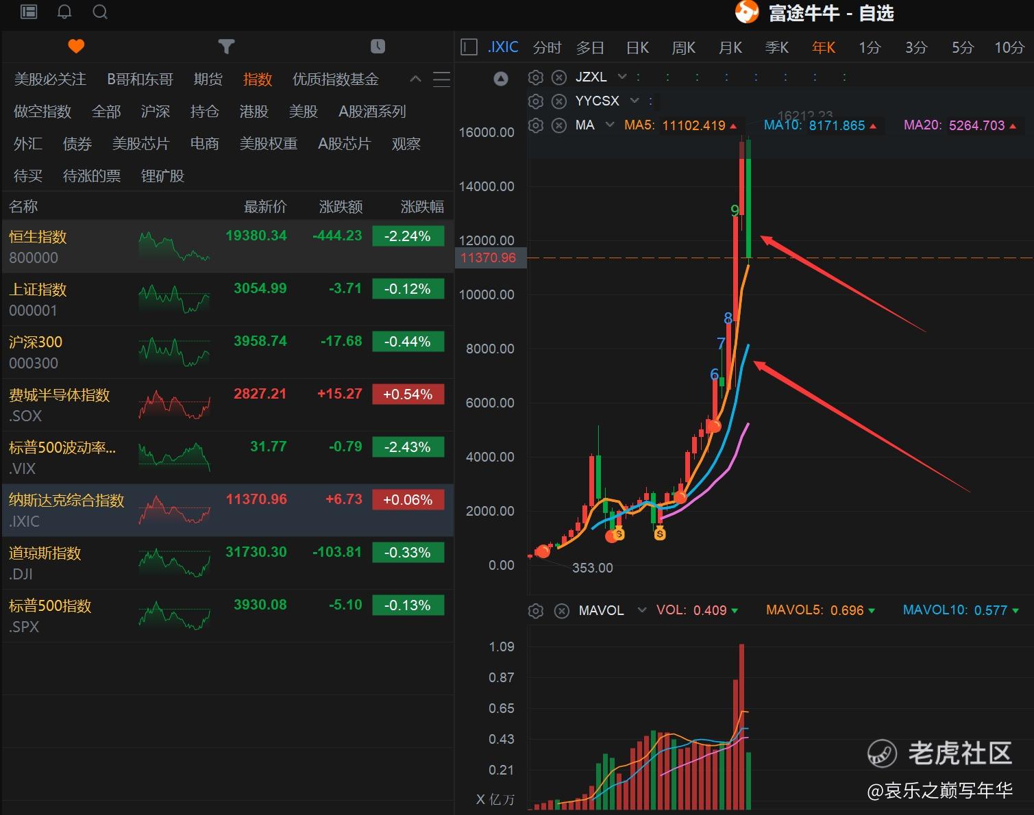Viewport: 1034px width, 815px height.
Task: Open the list menu icon beside groups
Action: [442, 79]
